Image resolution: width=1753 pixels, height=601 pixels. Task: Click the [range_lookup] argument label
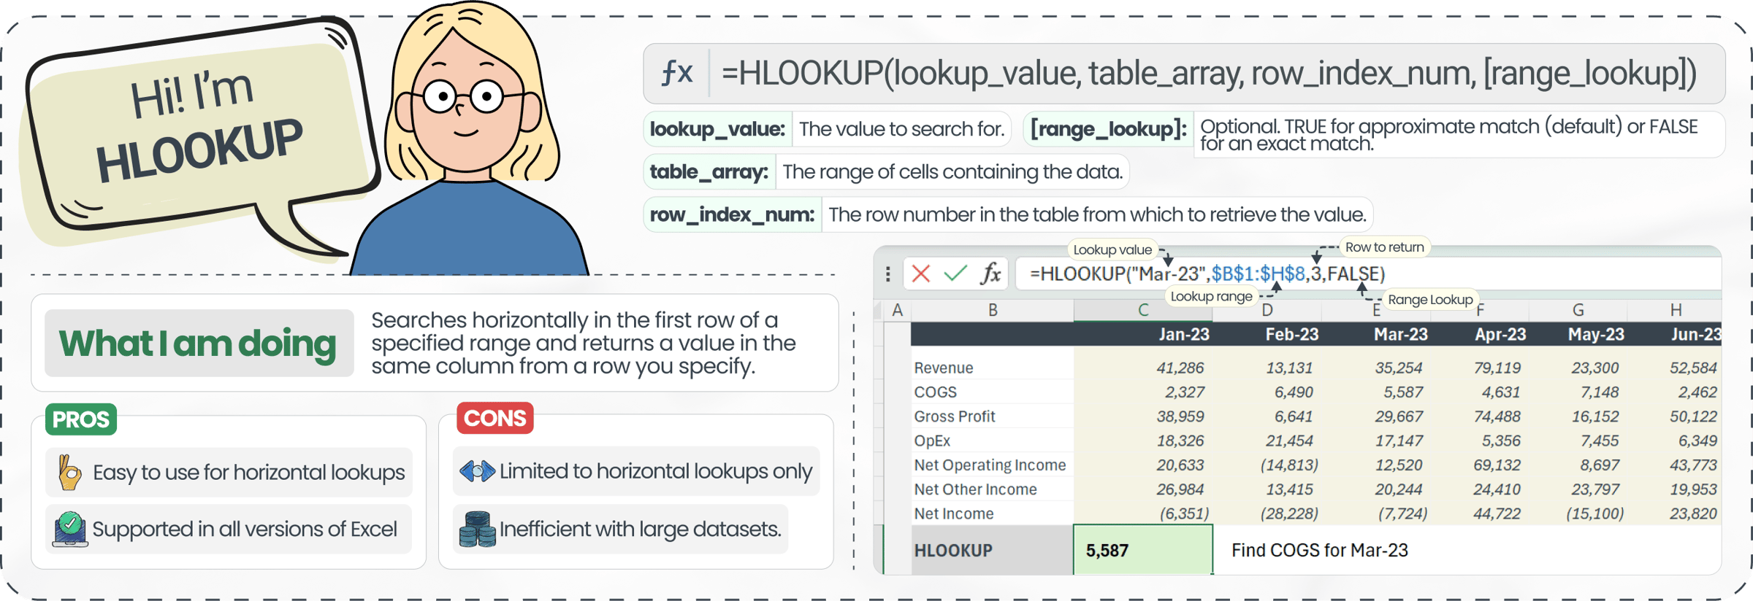click(x=1108, y=129)
